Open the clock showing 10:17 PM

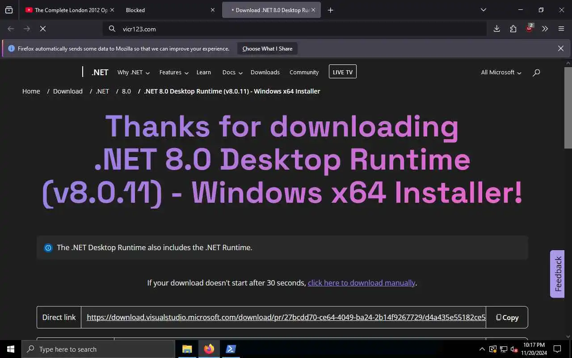click(534, 349)
